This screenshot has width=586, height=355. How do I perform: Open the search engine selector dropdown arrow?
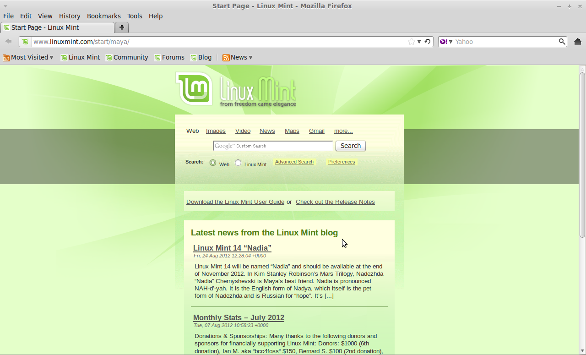click(450, 42)
